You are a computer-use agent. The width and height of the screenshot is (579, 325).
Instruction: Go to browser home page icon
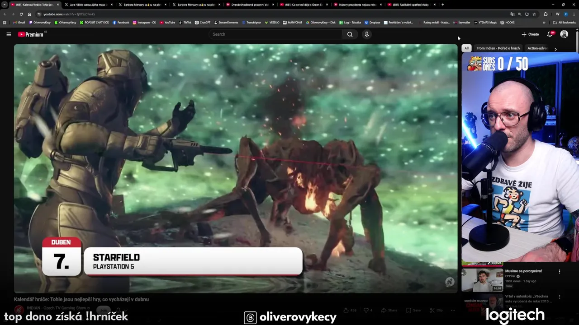pos(29,14)
